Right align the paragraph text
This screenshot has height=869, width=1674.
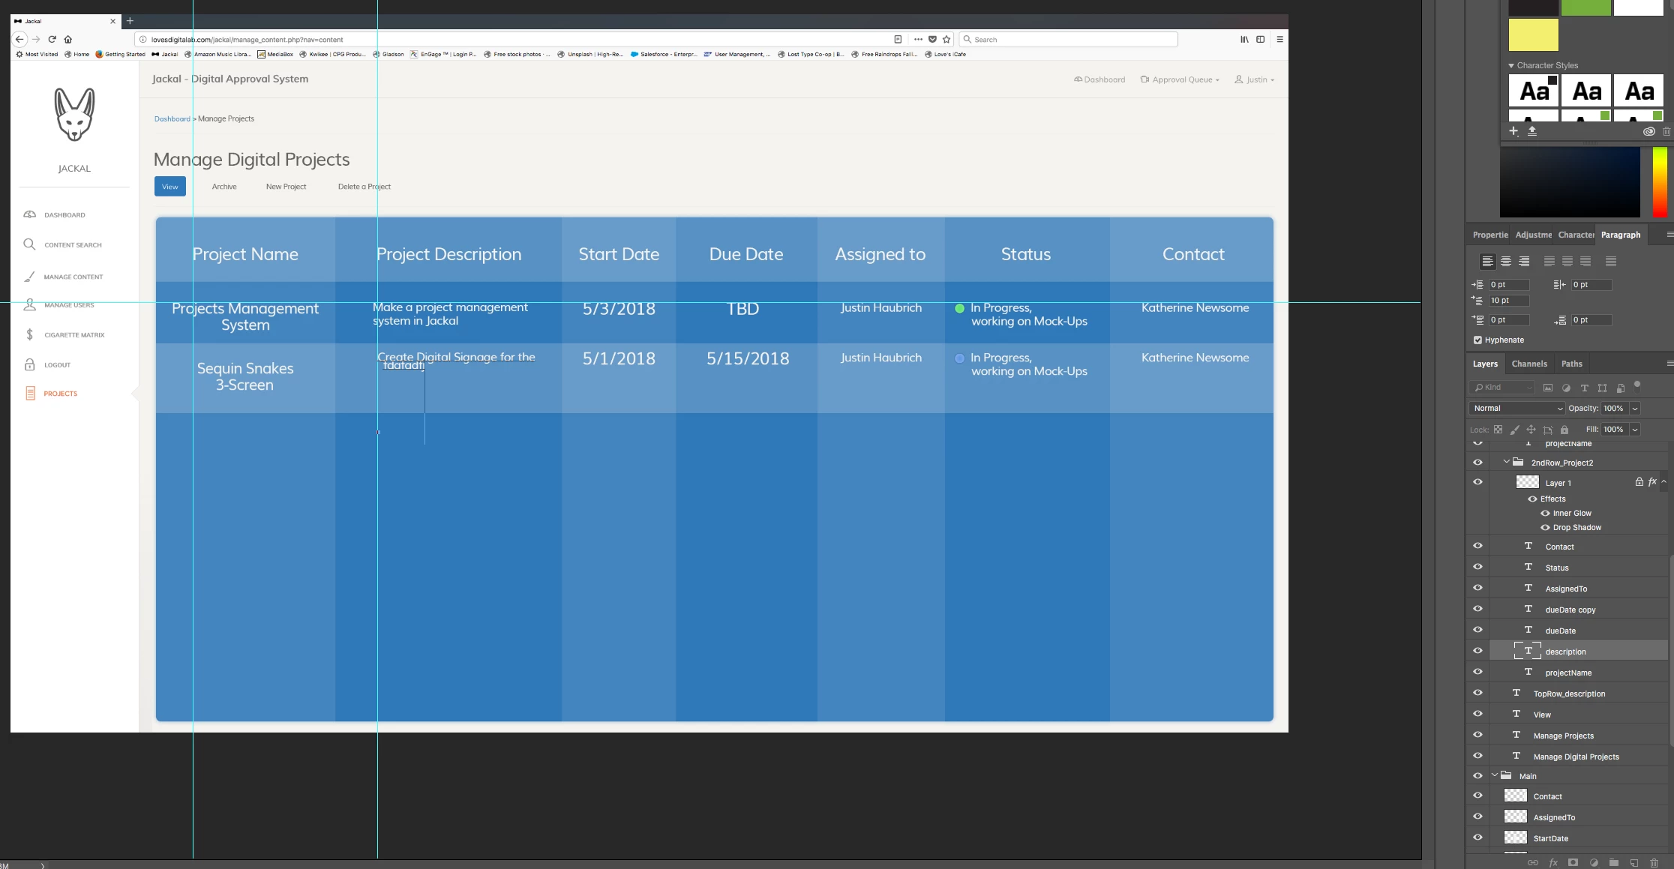[1523, 262]
